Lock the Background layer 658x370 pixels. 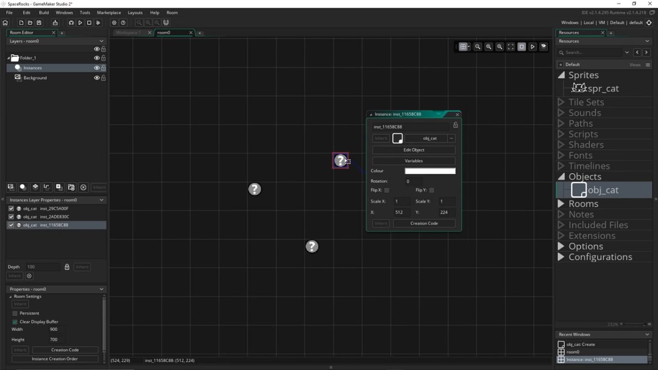(x=103, y=78)
